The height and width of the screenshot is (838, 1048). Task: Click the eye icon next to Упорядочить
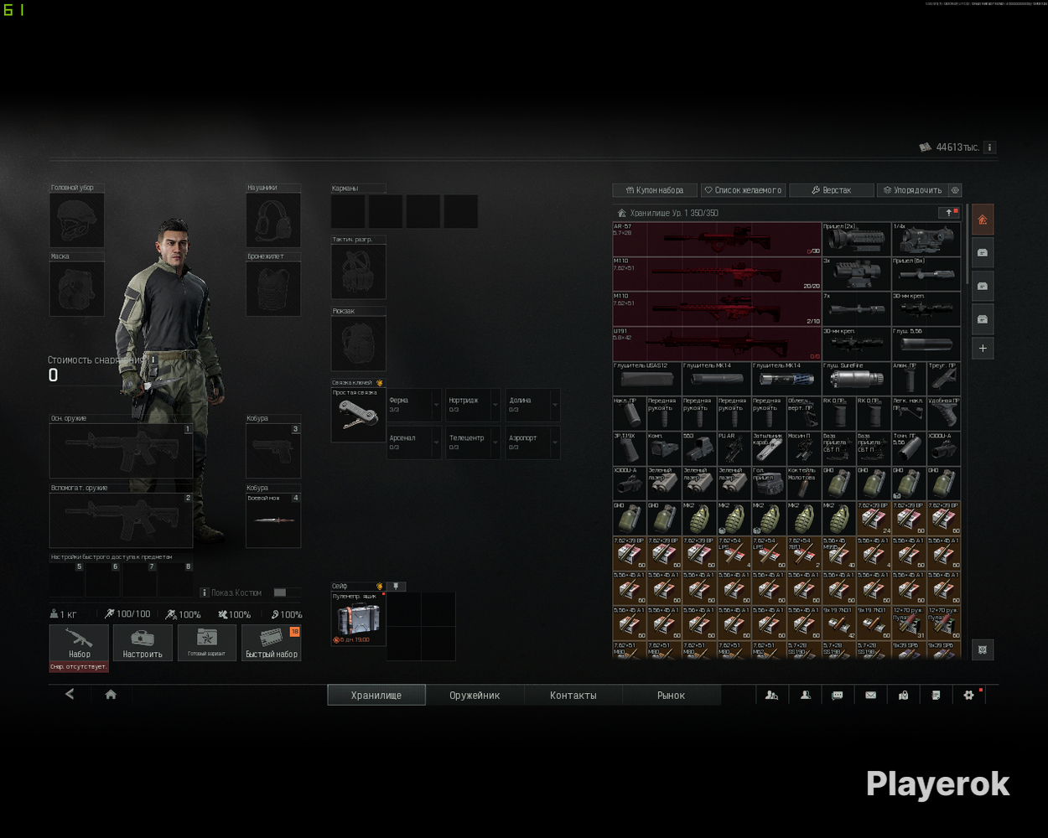[x=955, y=190]
